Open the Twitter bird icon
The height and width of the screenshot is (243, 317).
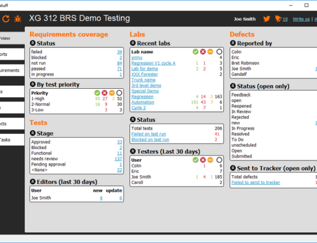point(266,19)
